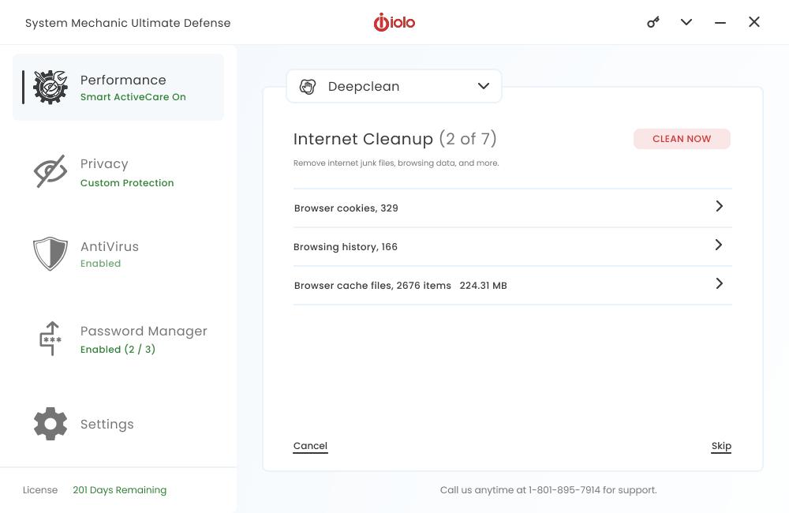Open the Deepclean dropdown arrow
The width and height of the screenshot is (789, 513).
coord(484,87)
